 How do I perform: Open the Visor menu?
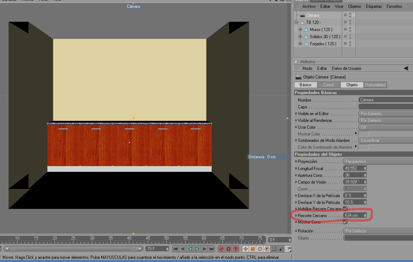coord(339,6)
